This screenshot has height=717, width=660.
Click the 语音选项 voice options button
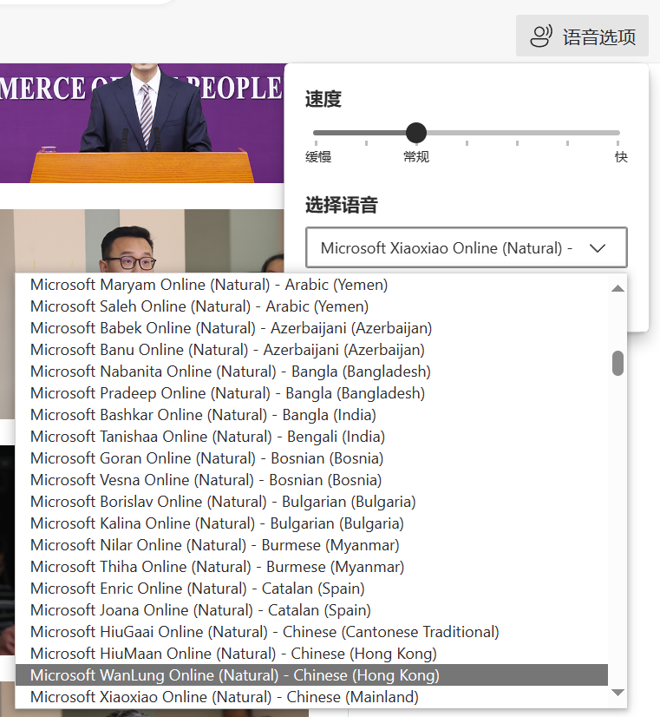[x=582, y=36]
